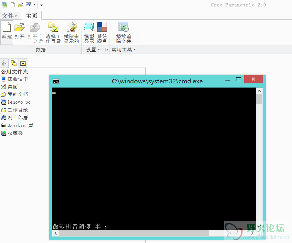Click the cmd horizontal scrollbar thumb
The width and height of the screenshot is (292, 243).
click(134, 233)
